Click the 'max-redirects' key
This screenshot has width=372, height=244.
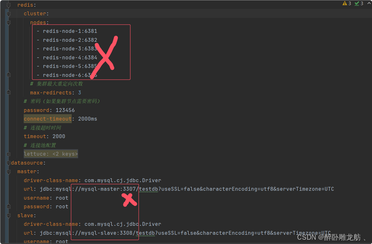51,93
